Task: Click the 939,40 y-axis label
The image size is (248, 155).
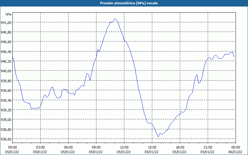Action: [x=6, y=100]
